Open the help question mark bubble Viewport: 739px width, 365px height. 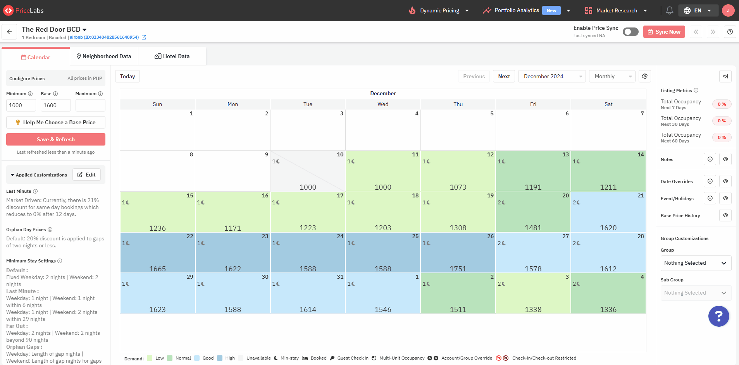pos(718,316)
